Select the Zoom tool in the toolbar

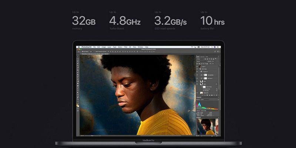pyautogui.click(x=78, y=99)
